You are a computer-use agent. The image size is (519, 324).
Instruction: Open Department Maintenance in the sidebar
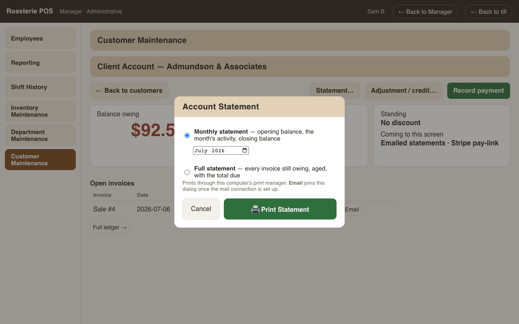coord(40,135)
